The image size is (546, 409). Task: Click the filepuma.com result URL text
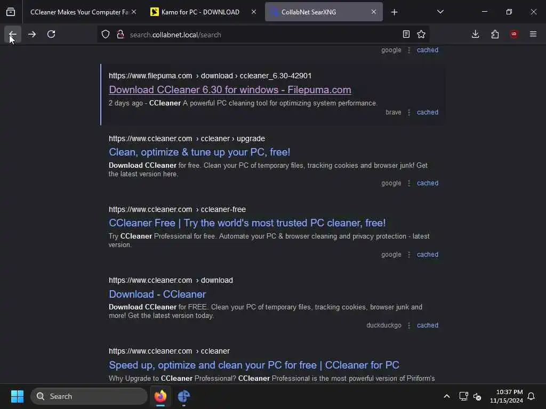[x=210, y=76]
